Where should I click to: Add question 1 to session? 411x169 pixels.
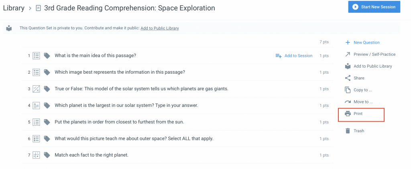pos(294,56)
